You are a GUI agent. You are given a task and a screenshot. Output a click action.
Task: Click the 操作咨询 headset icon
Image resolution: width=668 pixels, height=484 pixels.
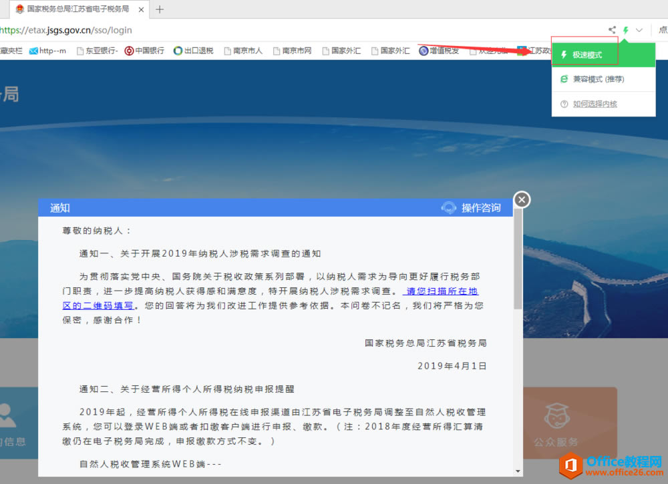pyautogui.click(x=449, y=207)
